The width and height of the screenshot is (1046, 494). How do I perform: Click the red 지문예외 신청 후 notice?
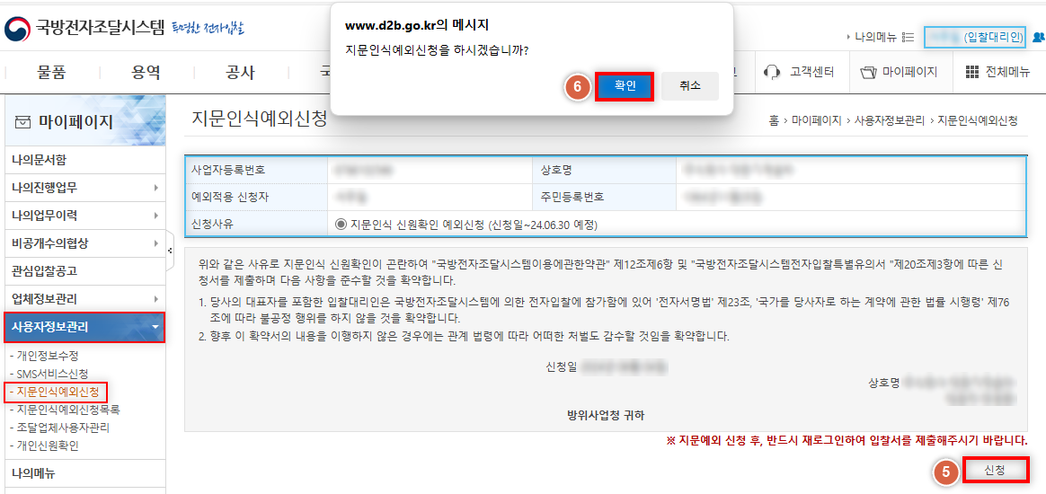(x=847, y=441)
